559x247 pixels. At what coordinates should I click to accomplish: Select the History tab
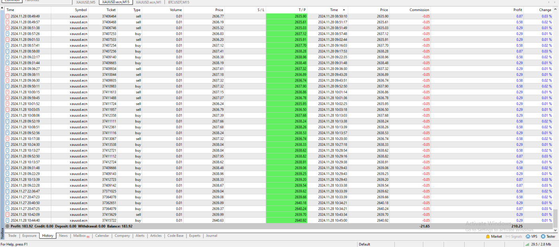pos(48,236)
